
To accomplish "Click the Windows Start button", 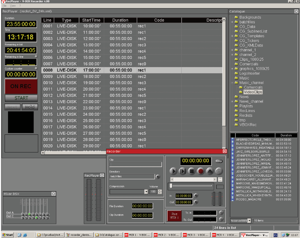I will (8, 235).
